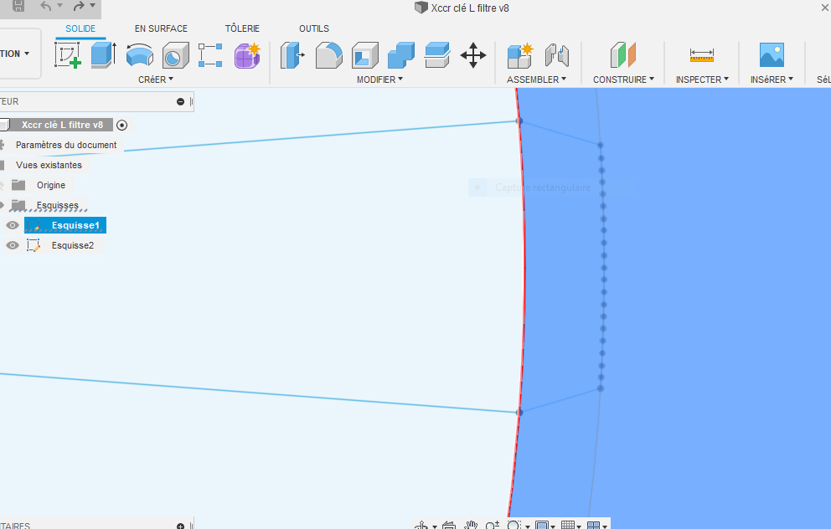Close the document tab with X

824,8
